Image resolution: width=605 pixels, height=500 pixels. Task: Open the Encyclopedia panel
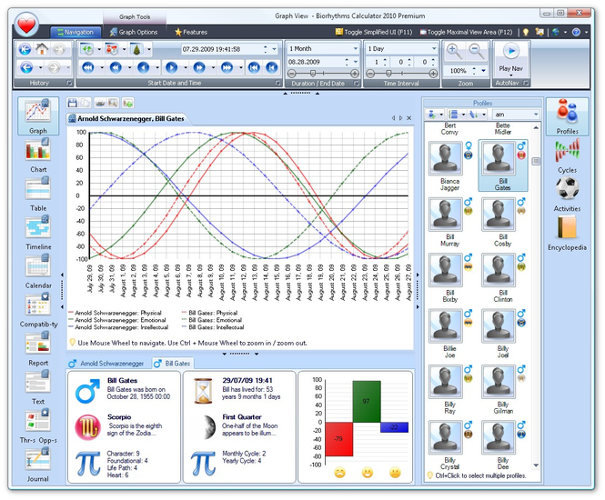pos(567,234)
